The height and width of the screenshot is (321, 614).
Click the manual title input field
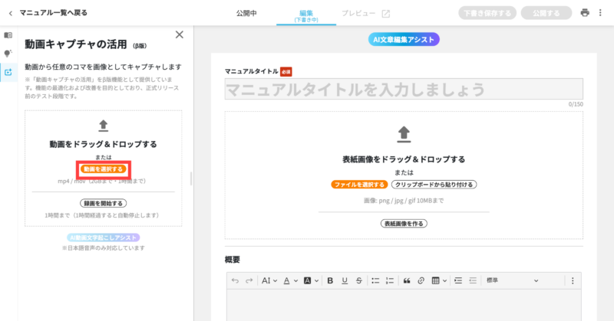point(404,89)
